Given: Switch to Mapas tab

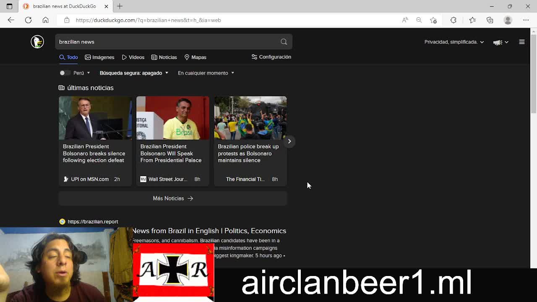Looking at the screenshot, I should 195,57.
